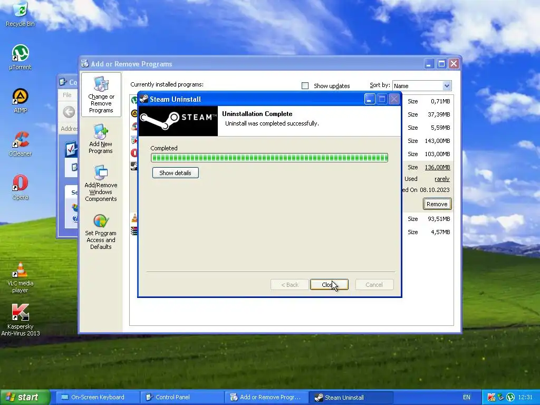
Task: Click the Steam Uninstall title bar icon
Action: pos(144,99)
